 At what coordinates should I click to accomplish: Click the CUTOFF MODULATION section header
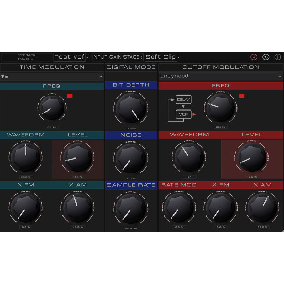(x=221, y=67)
